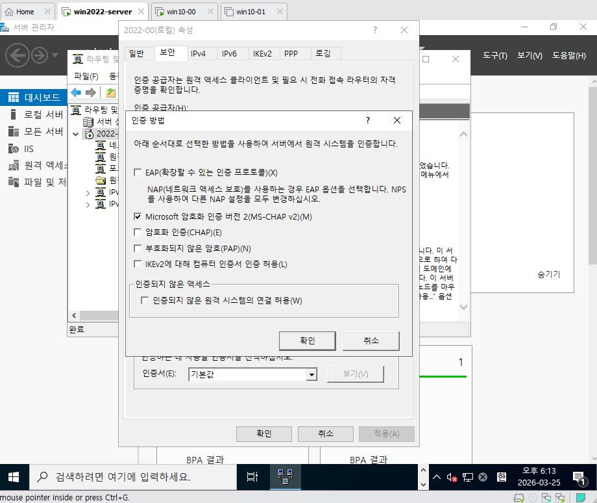
Task: Click help question mark in 인증 방법 dialog
Action: click(x=368, y=120)
